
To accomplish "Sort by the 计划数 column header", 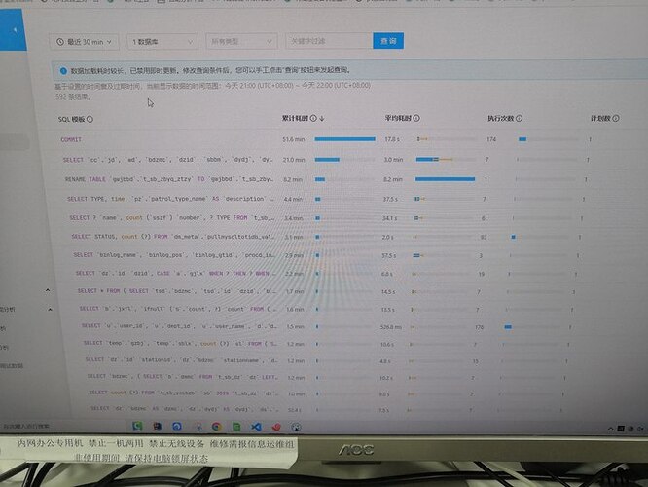I will pos(600,118).
